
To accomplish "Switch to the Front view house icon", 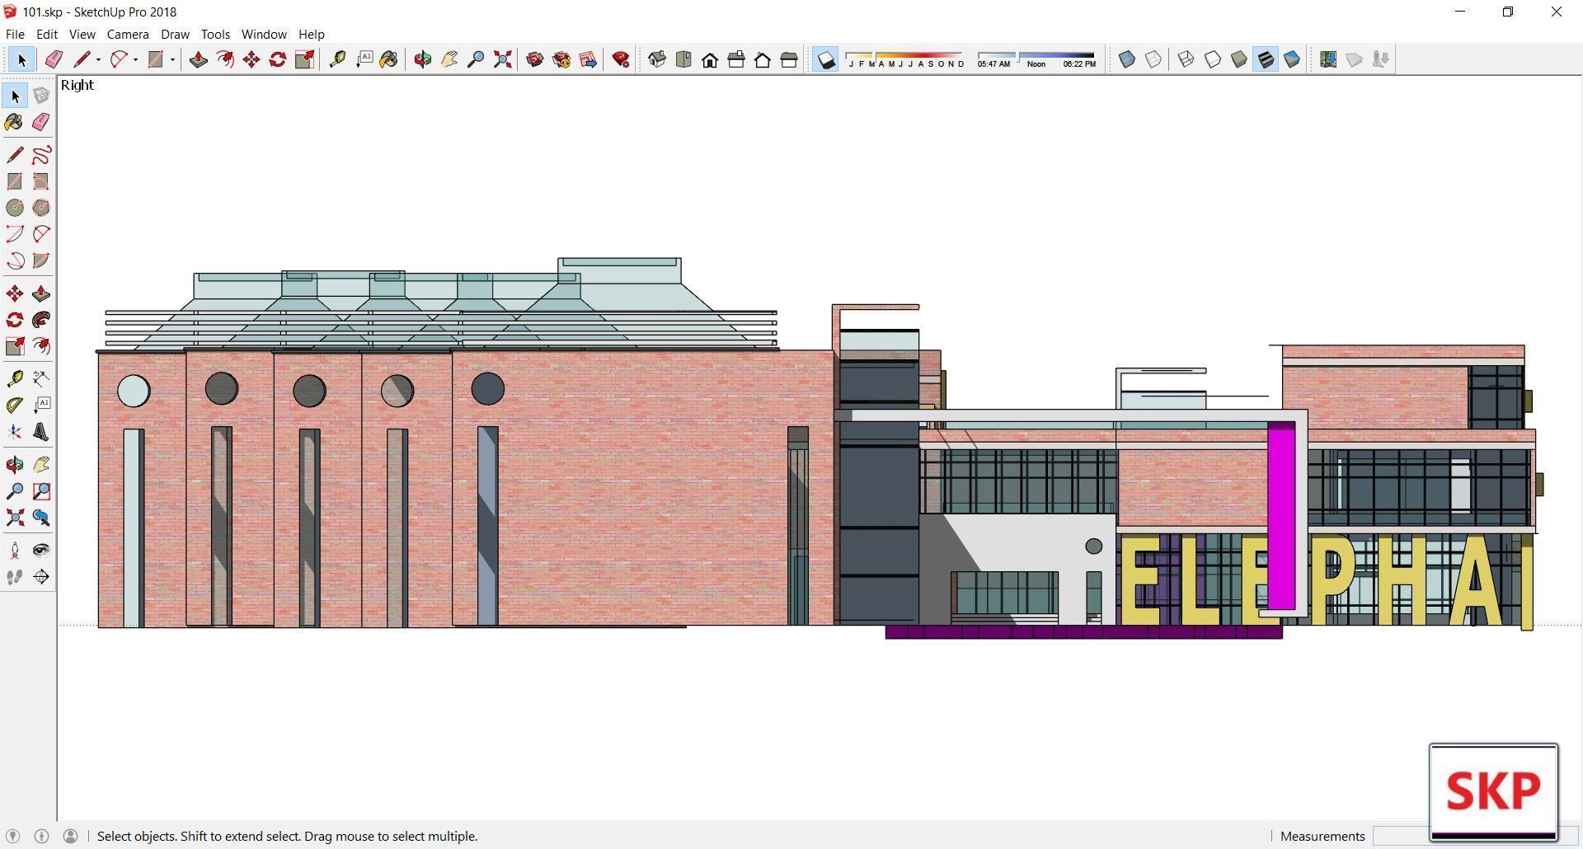I will point(710,59).
